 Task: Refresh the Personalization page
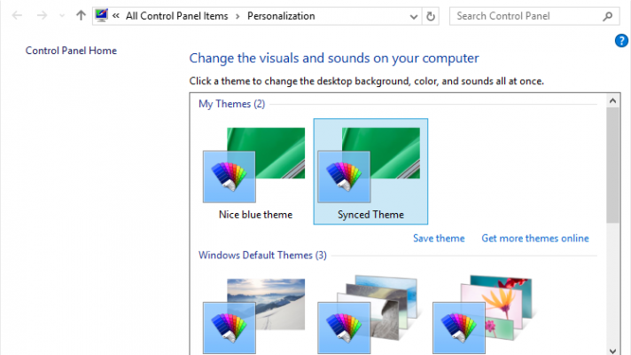click(432, 16)
